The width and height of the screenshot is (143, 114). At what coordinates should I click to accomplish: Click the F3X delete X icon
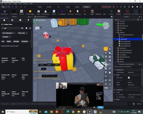[x=106, y=80]
